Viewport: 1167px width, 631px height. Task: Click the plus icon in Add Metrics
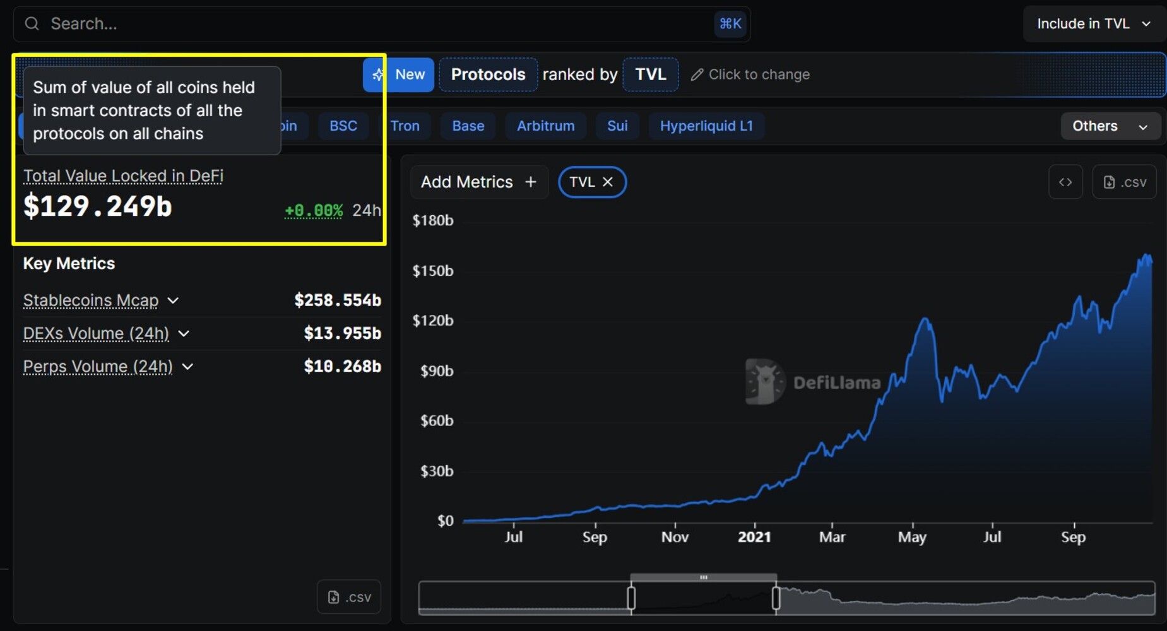coord(531,182)
